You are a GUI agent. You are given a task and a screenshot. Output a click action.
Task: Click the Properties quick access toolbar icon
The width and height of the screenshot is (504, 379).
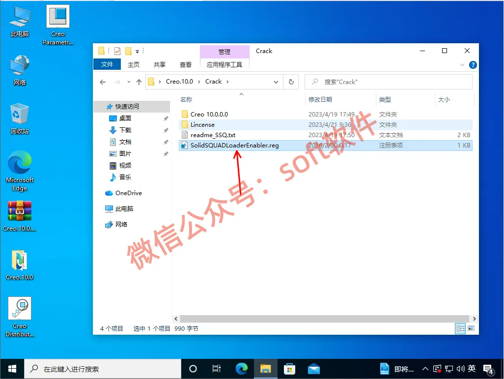(117, 51)
